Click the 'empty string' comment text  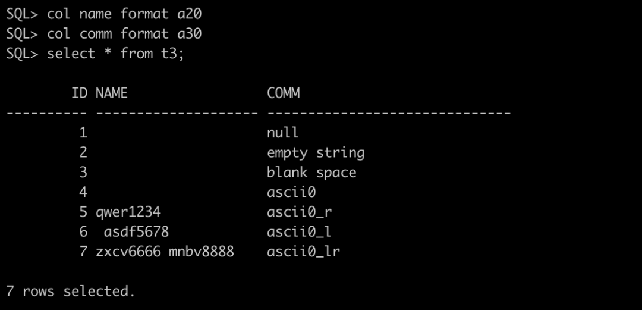click(x=316, y=153)
